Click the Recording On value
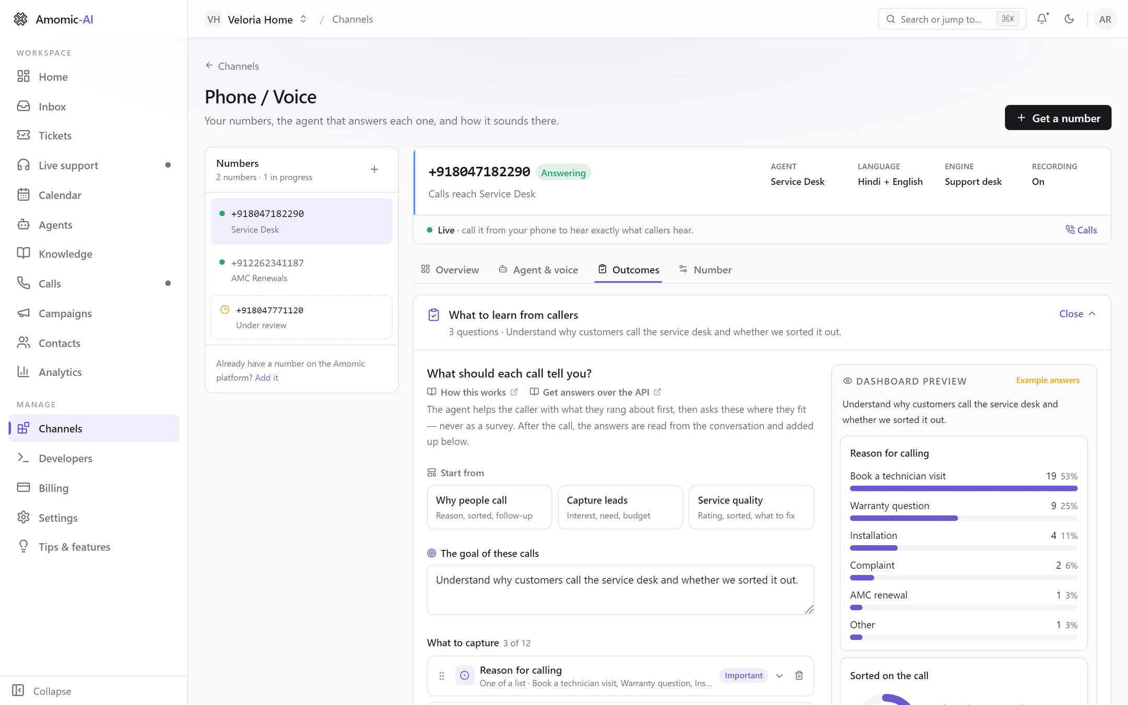1128x705 pixels. pos(1038,182)
